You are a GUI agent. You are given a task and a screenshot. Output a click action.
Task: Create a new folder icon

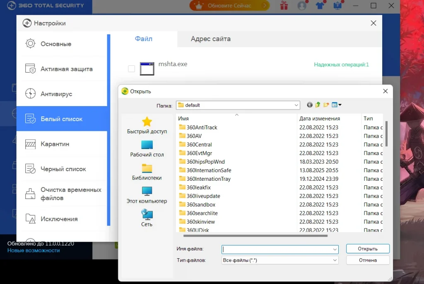[326, 105]
